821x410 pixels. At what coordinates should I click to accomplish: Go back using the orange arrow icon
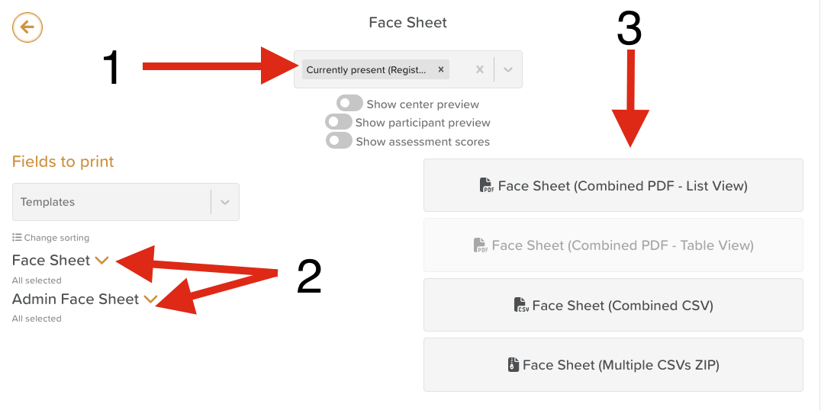(27, 27)
